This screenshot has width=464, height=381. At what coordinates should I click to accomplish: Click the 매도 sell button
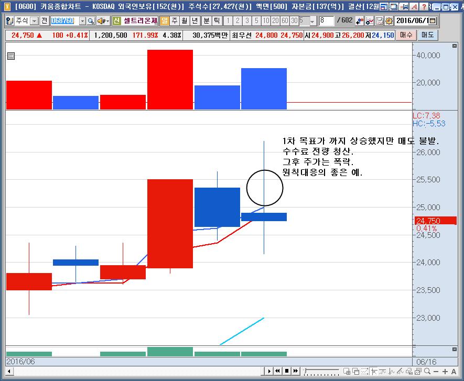click(x=428, y=35)
